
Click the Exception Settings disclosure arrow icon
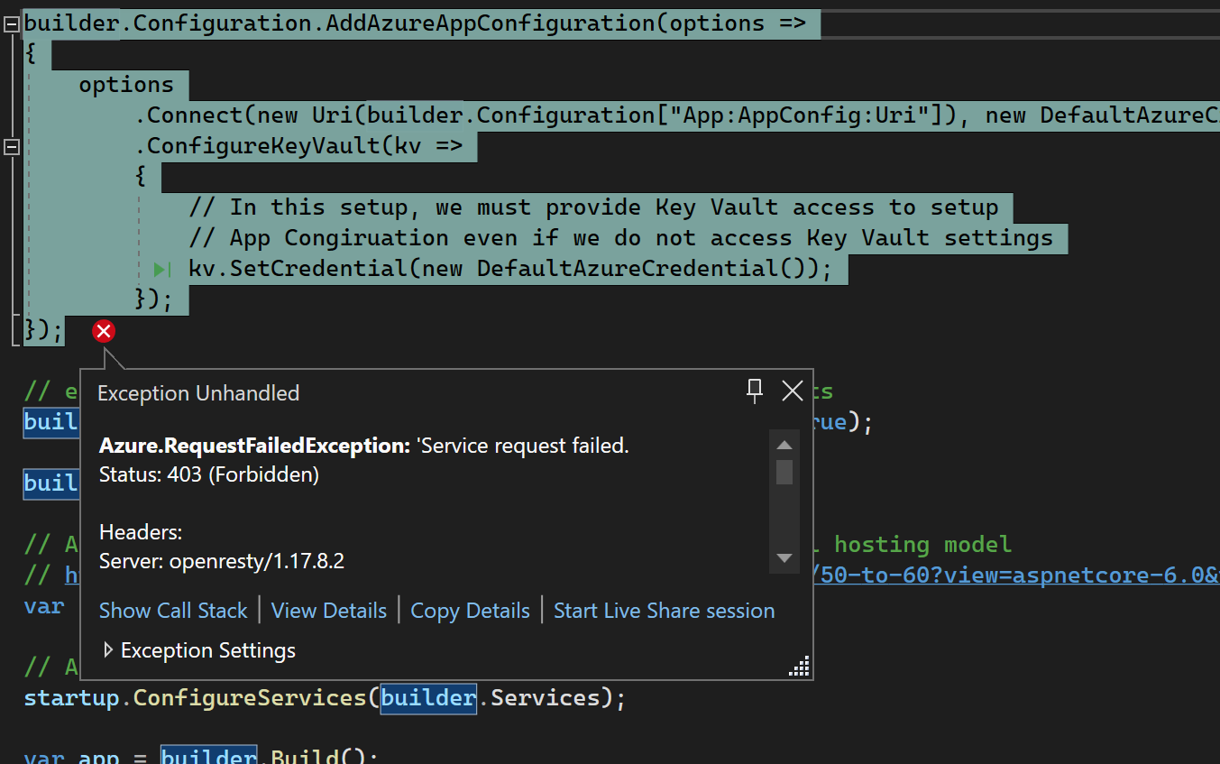[108, 649]
